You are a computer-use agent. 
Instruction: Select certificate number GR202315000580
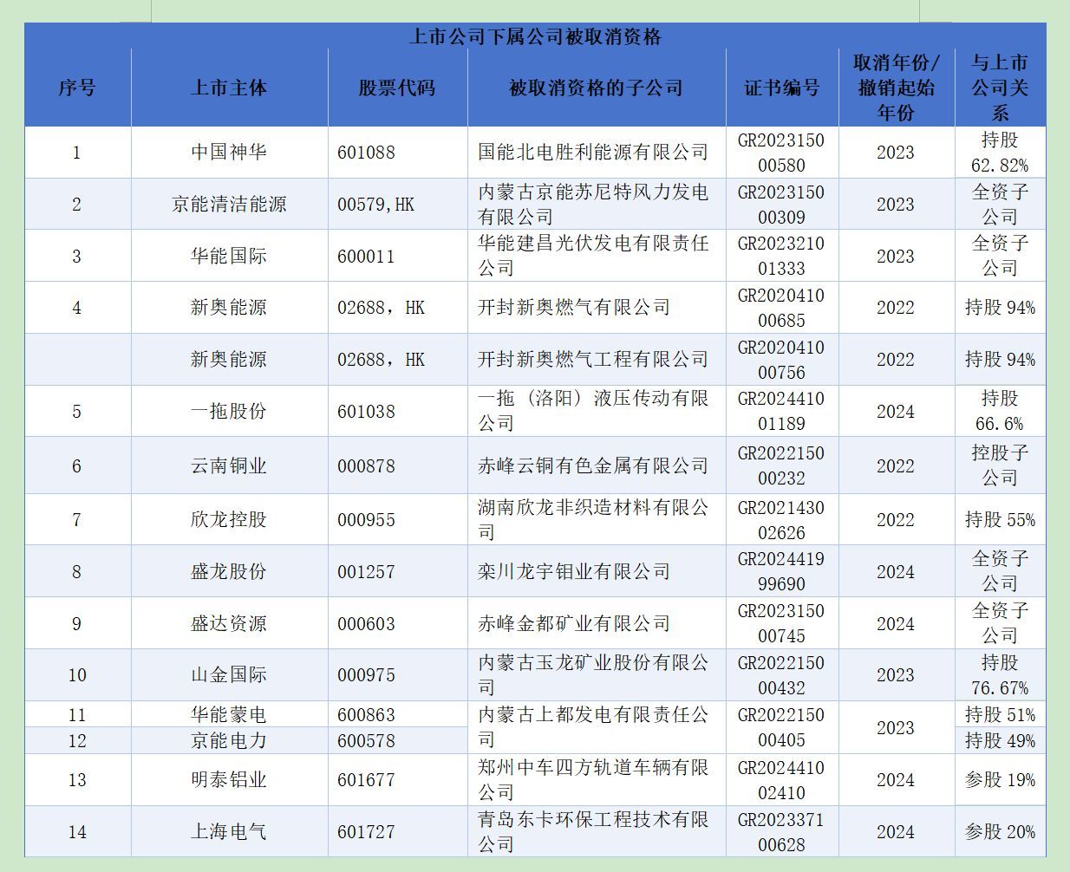[782, 153]
